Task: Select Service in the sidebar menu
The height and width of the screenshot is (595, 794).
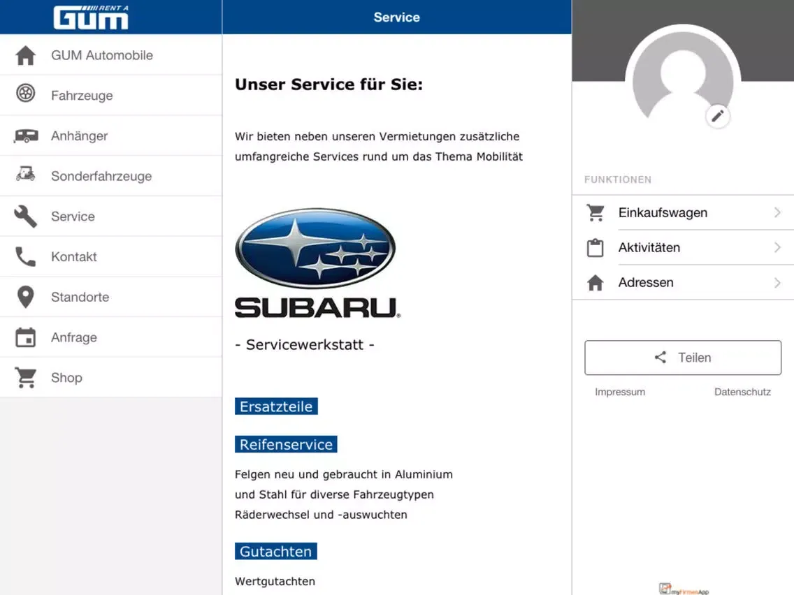Action: [x=111, y=216]
